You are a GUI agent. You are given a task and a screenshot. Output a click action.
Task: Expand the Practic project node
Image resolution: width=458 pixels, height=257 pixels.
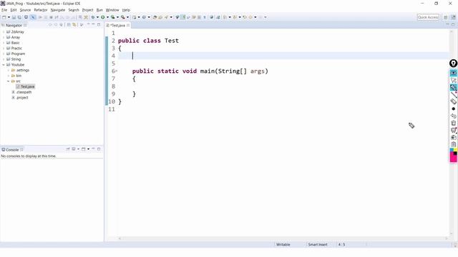[x=4, y=49]
